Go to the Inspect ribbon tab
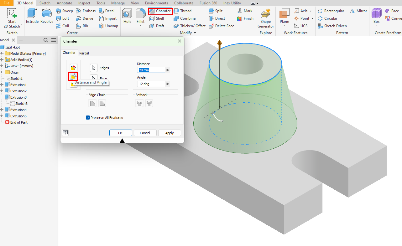 [84, 3]
